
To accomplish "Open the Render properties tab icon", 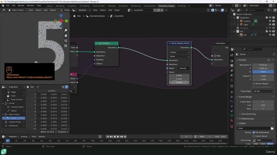I will [x=232, y=61].
